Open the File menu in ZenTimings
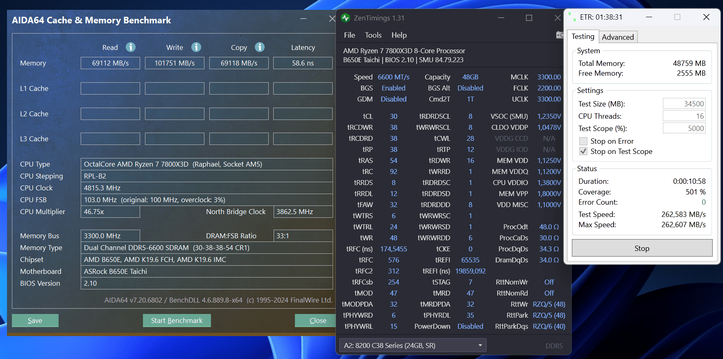Viewport: 723px width, 359px height. pyautogui.click(x=349, y=35)
